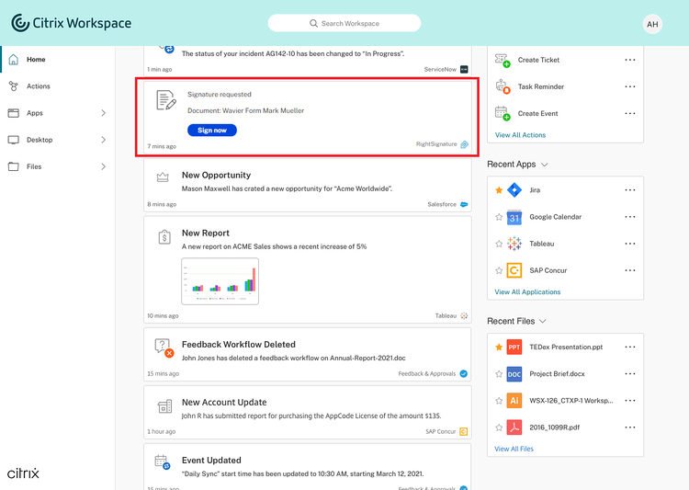Click the Citrix Workspace logo
Viewport: 689px width, 490px height.
pos(71,23)
